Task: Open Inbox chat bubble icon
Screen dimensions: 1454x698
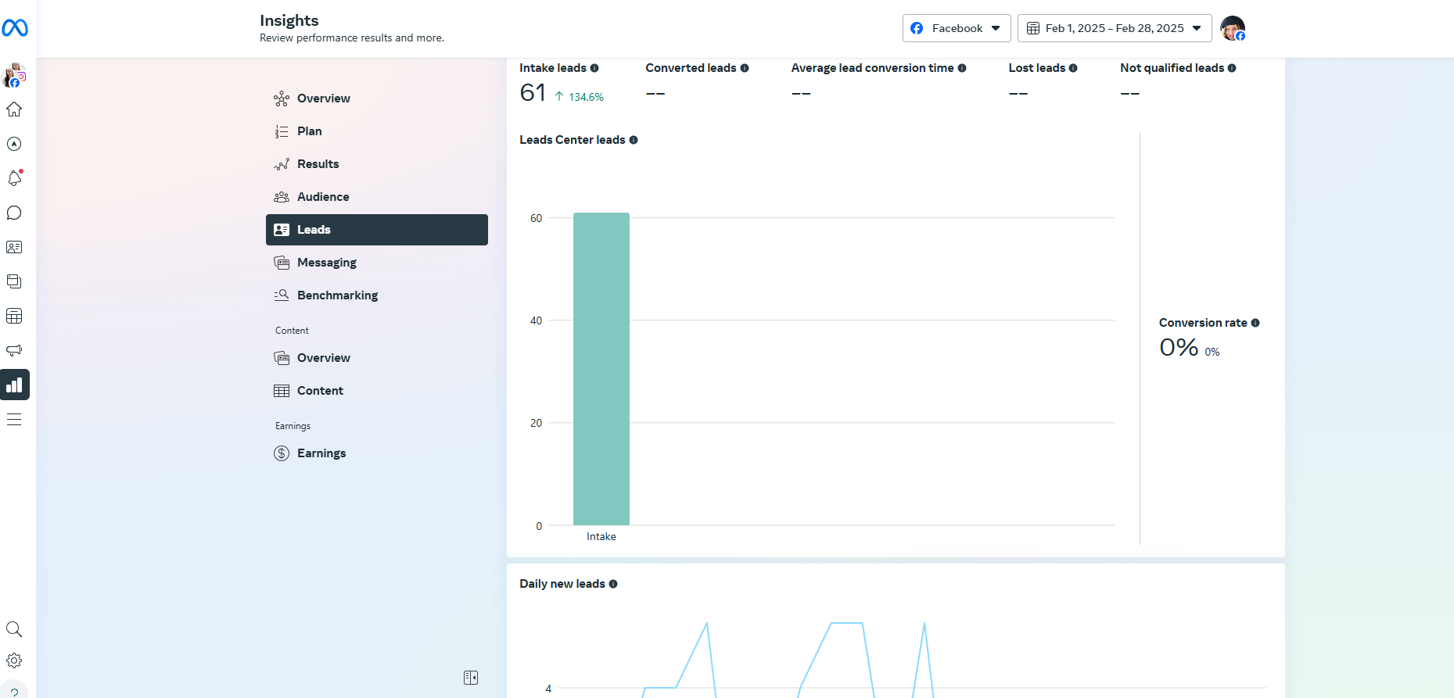Action: 14,213
